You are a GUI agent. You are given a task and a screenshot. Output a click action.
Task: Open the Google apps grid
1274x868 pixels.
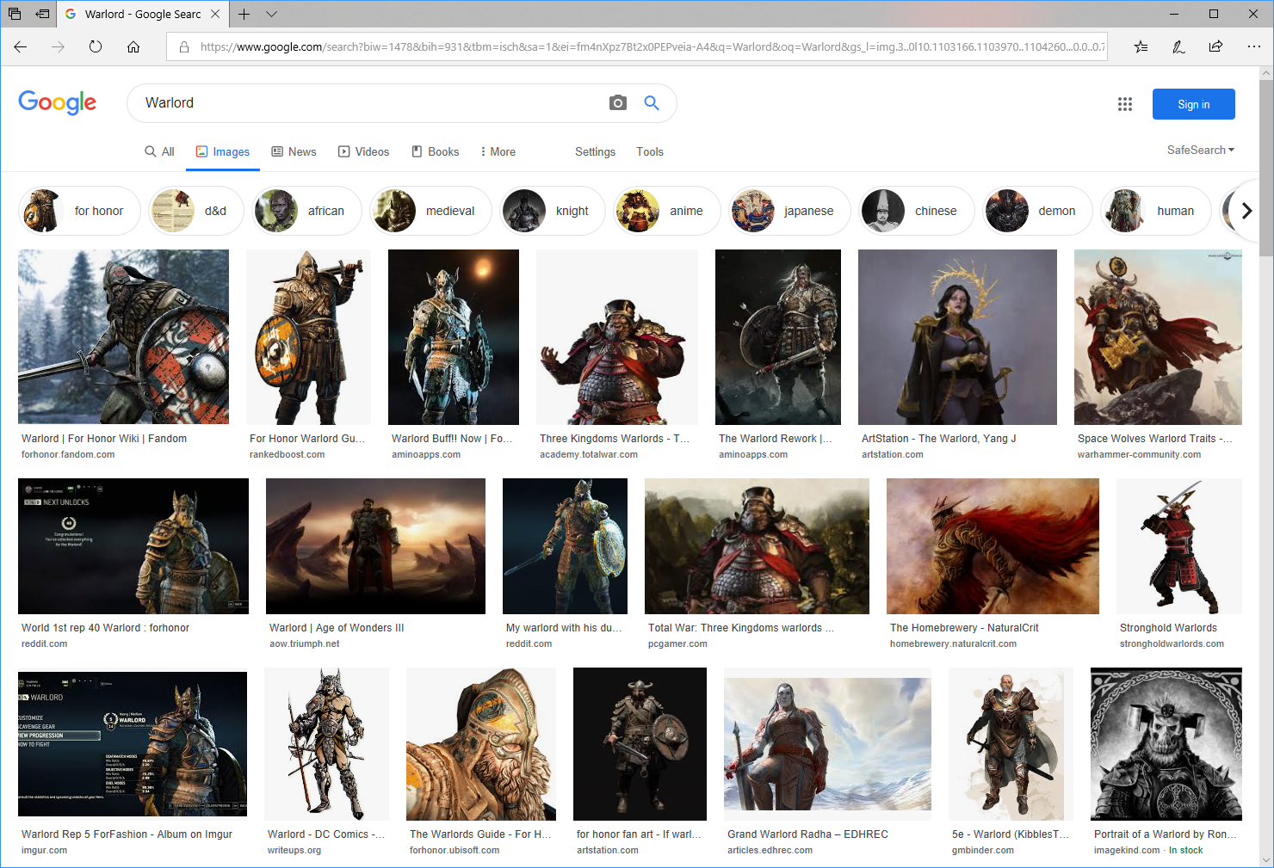tap(1124, 104)
